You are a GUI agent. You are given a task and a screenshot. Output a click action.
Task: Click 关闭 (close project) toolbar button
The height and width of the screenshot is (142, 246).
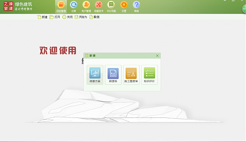(68, 17)
